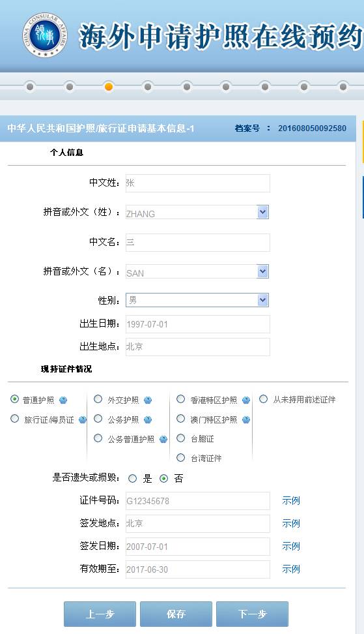Click the 保存 button
Image resolution: width=364 pixels, height=634 pixels.
(176, 614)
